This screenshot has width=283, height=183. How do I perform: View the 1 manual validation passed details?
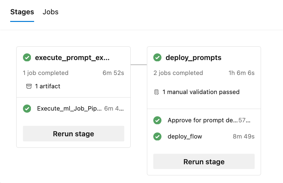coord(201,92)
